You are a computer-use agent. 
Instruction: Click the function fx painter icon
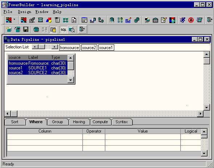click(x=74, y=20)
